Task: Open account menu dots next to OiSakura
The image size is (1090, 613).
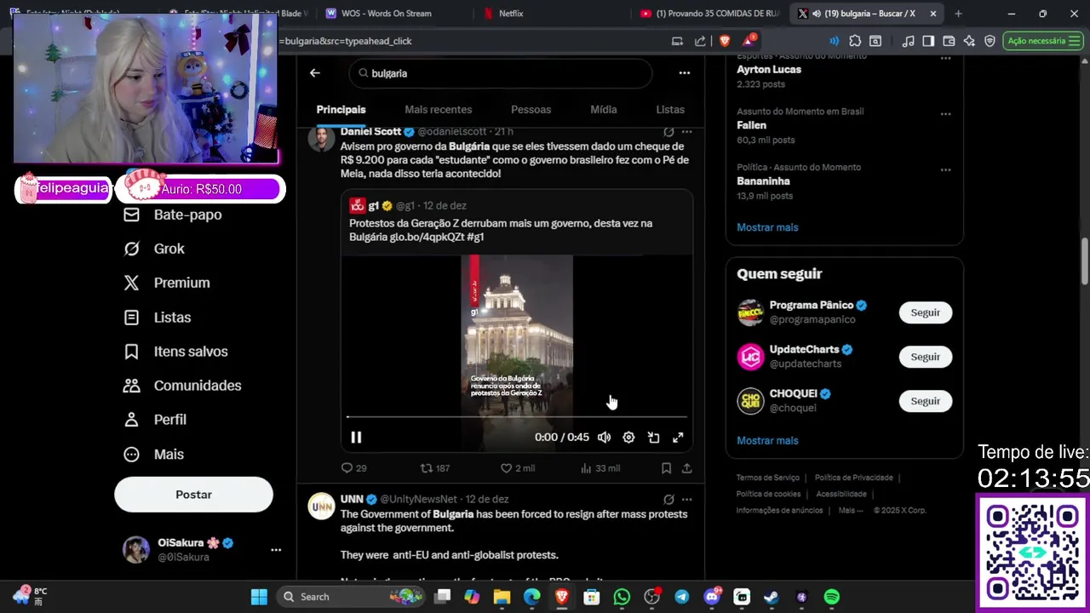Action: click(276, 550)
